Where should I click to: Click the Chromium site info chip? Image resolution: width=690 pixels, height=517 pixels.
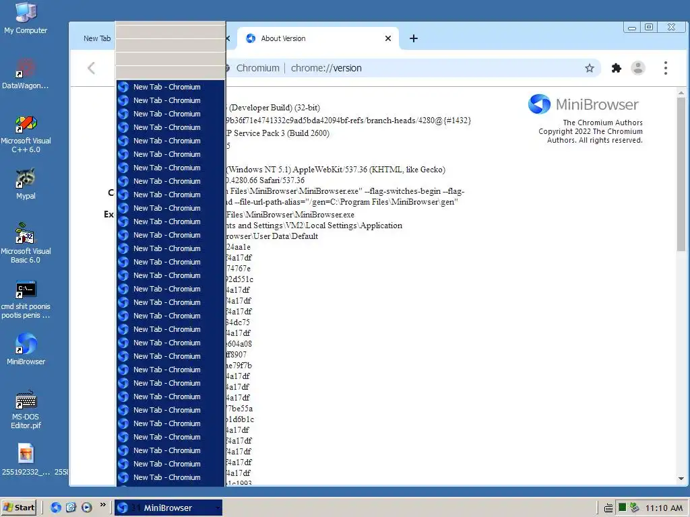pyautogui.click(x=253, y=68)
